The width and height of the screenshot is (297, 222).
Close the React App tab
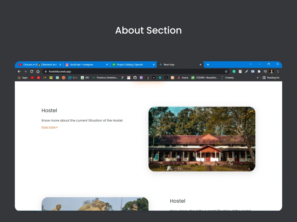200,65
